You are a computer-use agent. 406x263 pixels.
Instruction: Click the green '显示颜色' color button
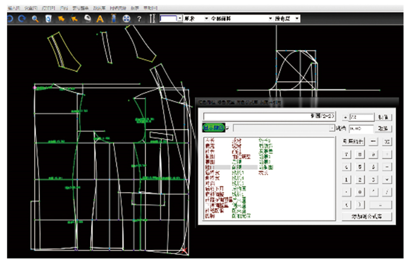tap(214, 128)
